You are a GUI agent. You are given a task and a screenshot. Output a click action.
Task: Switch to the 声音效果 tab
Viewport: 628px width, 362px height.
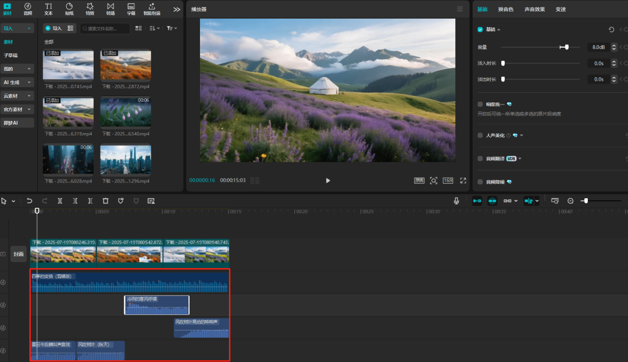(x=534, y=9)
